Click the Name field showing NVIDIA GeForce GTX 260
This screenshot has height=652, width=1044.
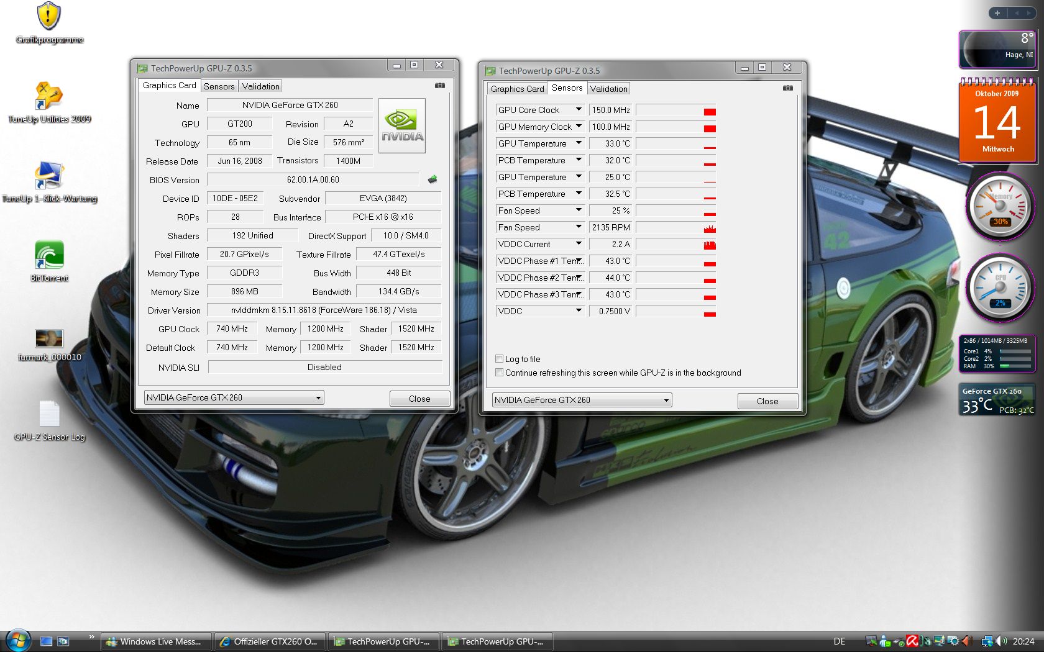pyautogui.click(x=290, y=105)
